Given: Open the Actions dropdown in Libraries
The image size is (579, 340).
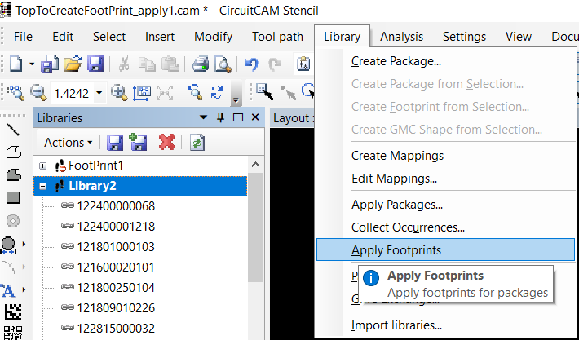Looking at the screenshot, I should (x=68, y=143).
